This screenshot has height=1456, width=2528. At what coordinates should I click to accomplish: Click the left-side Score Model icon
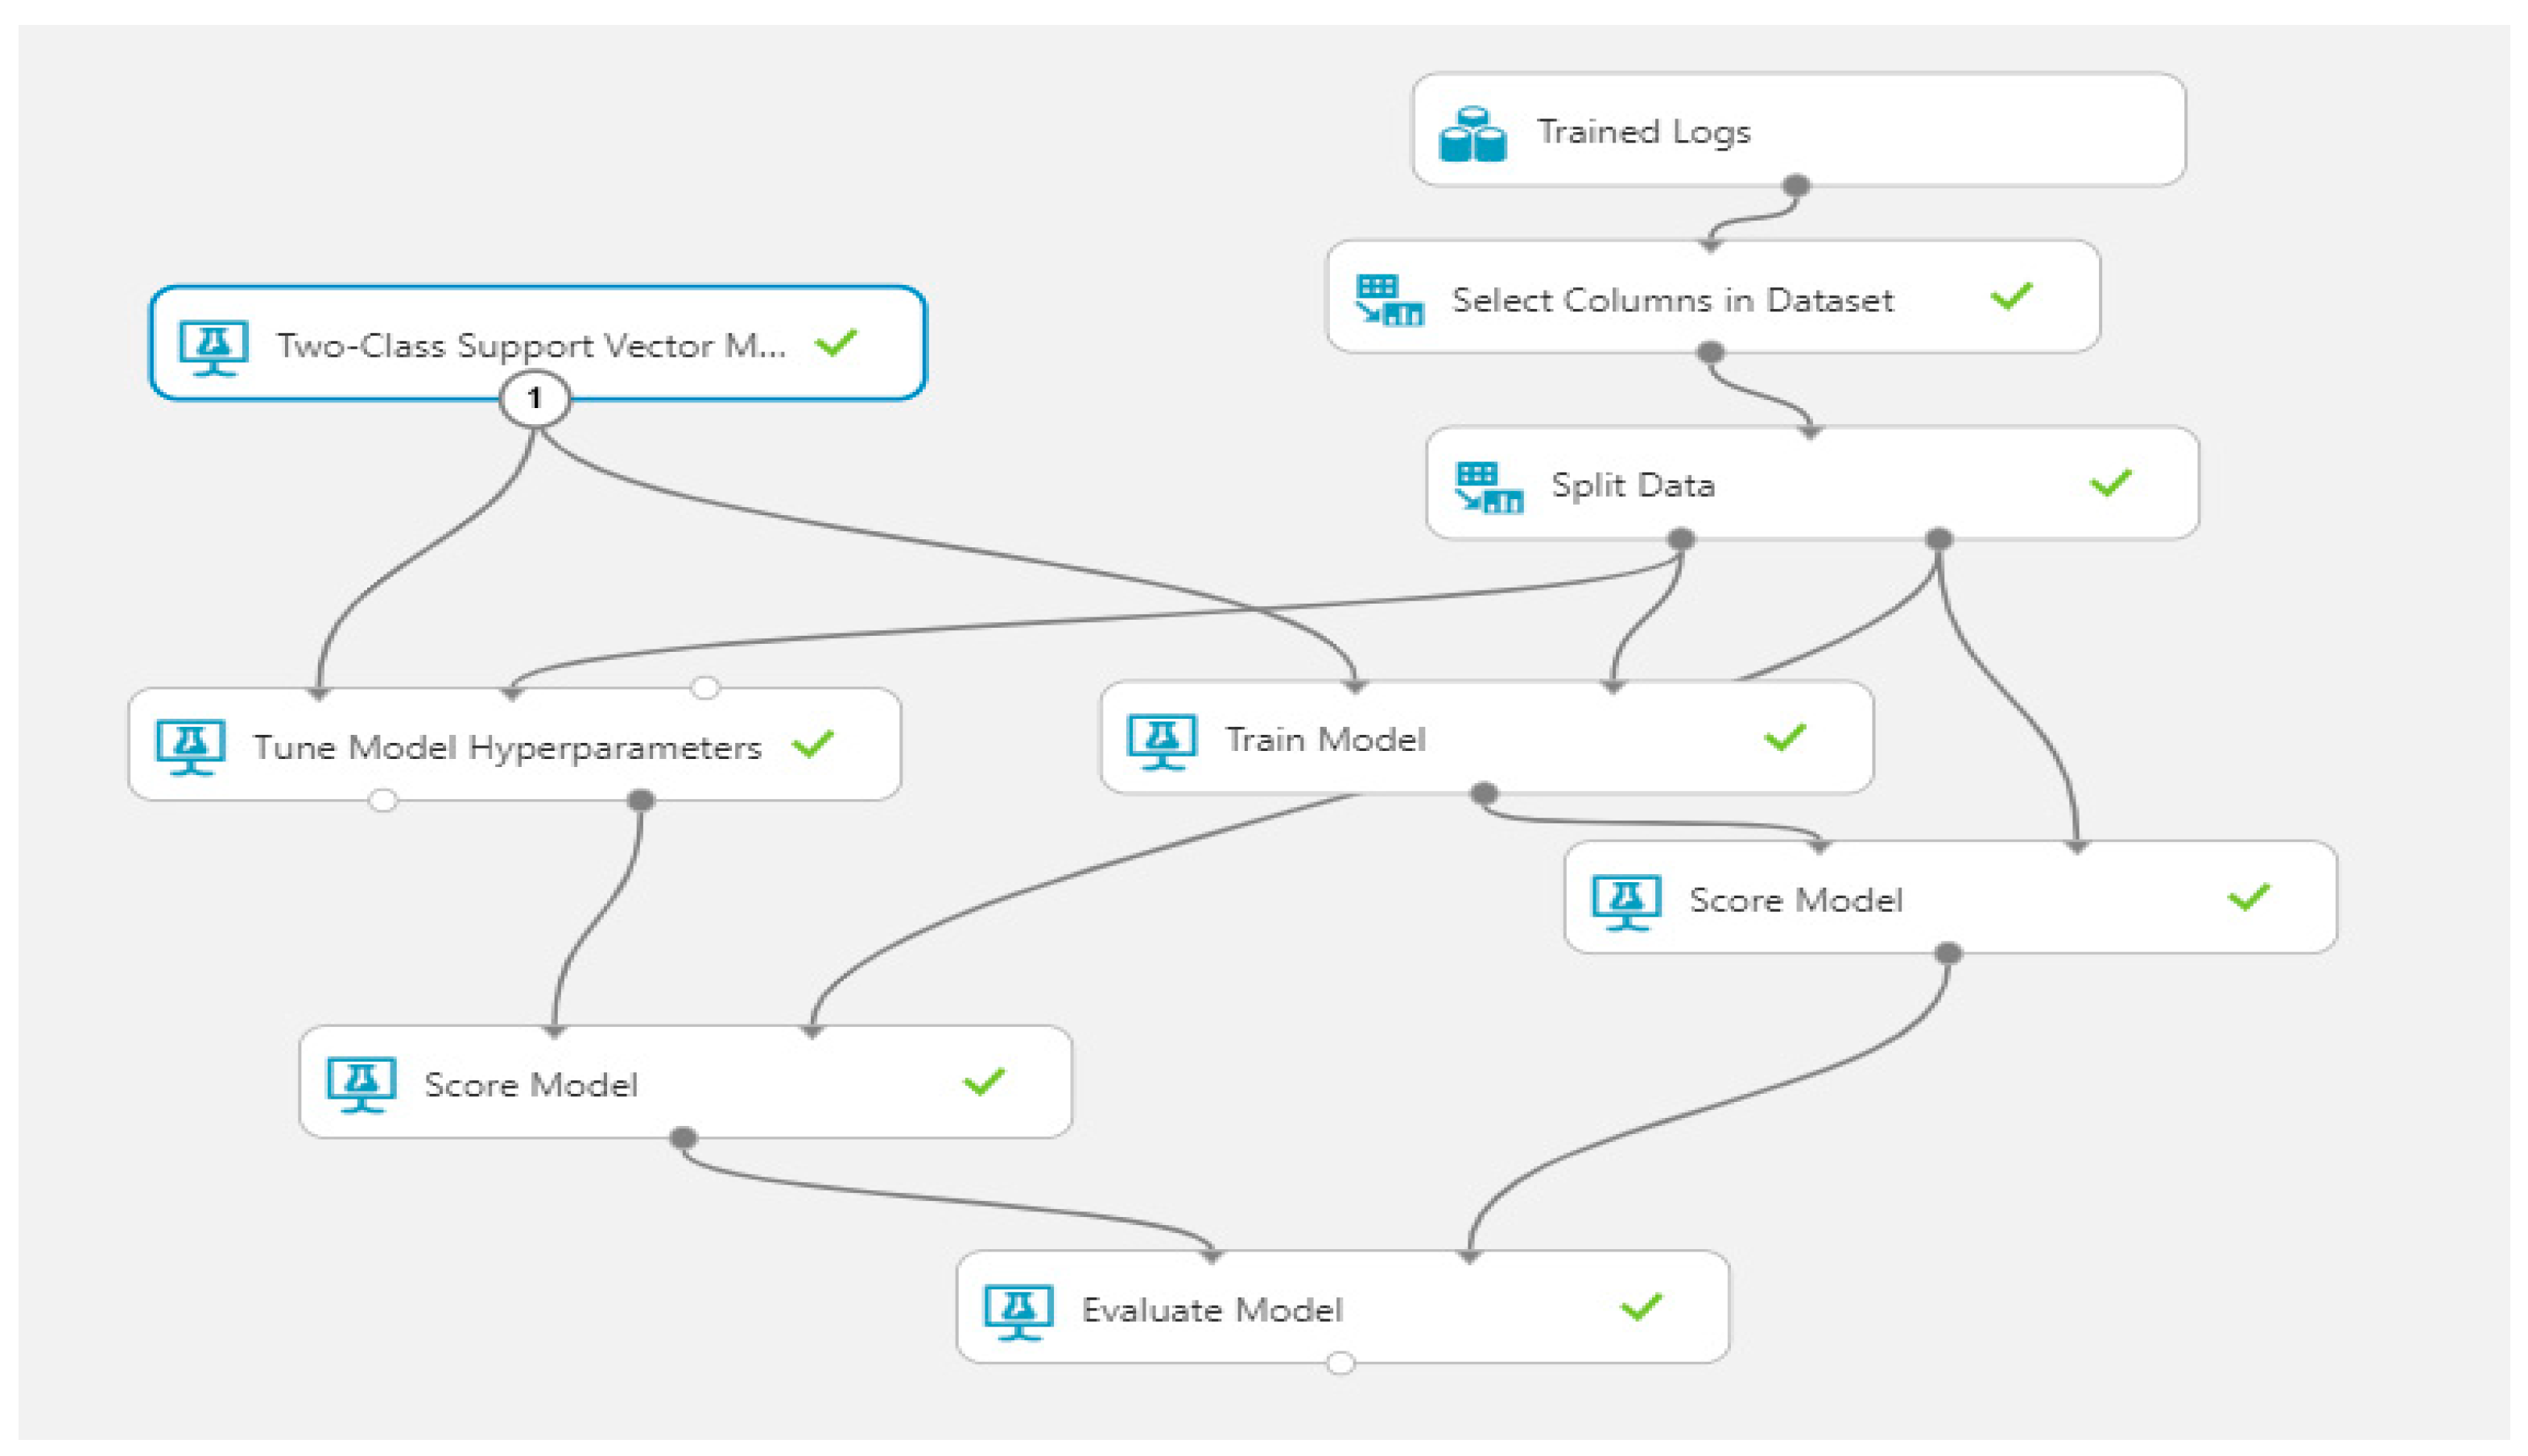click(361, 1085)
